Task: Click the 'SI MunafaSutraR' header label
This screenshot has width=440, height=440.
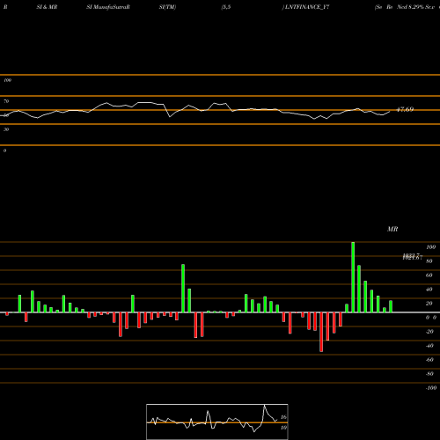Action: tap(108, 7)
